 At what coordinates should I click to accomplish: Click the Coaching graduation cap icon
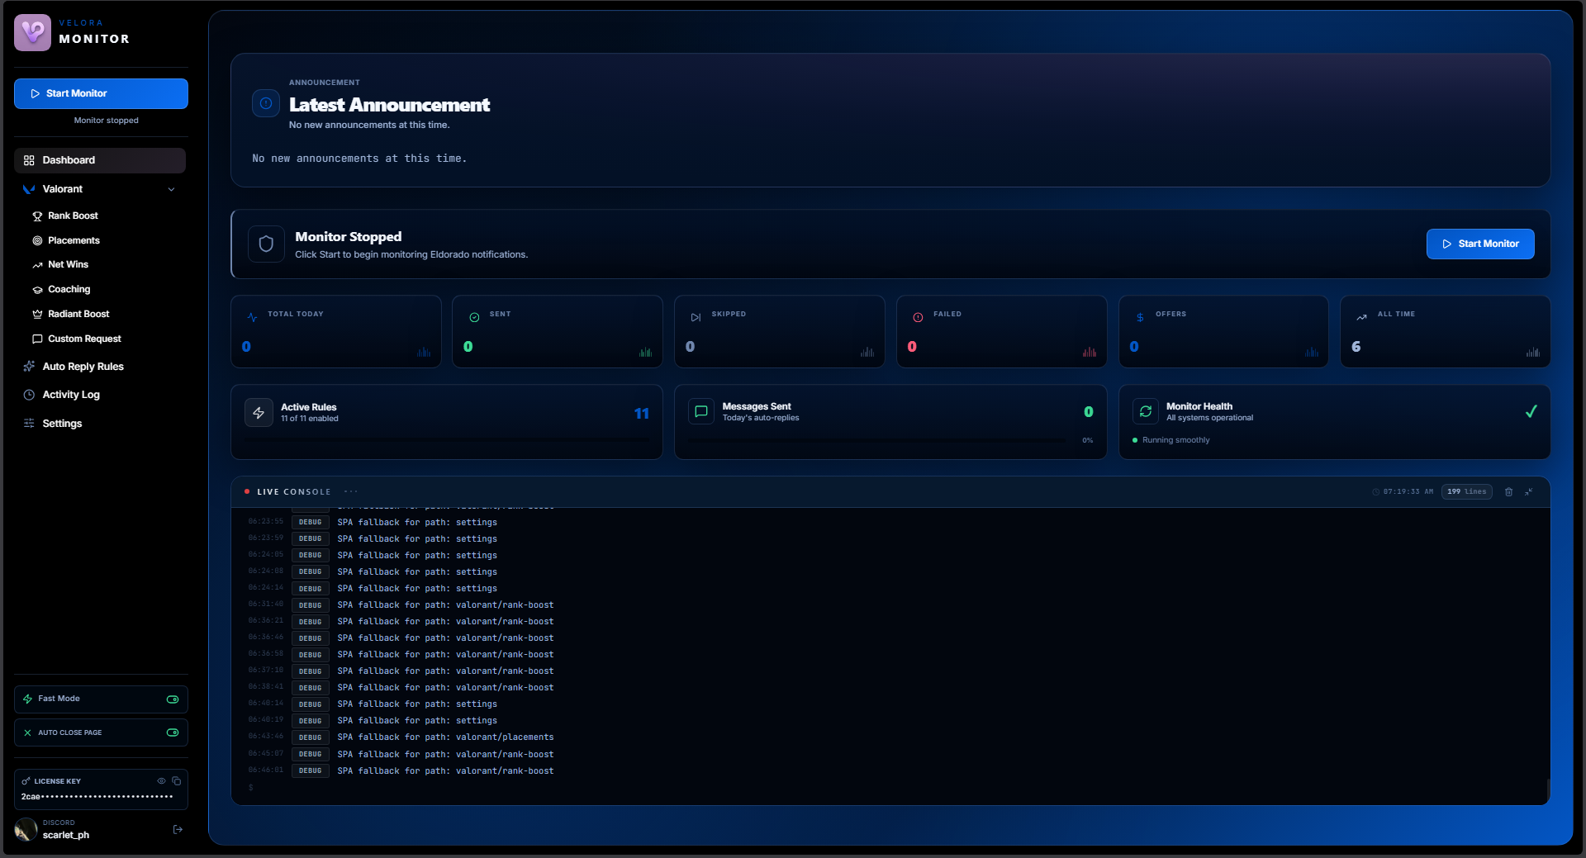point(37,290)
